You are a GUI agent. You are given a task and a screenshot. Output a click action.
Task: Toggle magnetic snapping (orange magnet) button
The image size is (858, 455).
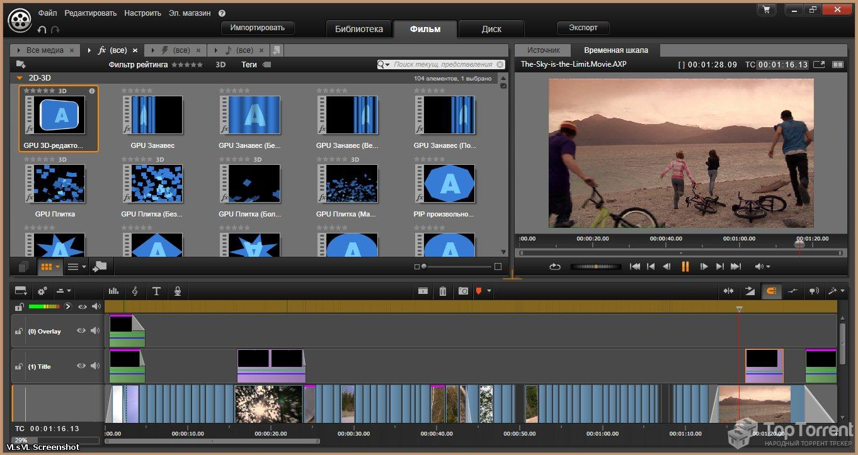click(x=771, y=291)
